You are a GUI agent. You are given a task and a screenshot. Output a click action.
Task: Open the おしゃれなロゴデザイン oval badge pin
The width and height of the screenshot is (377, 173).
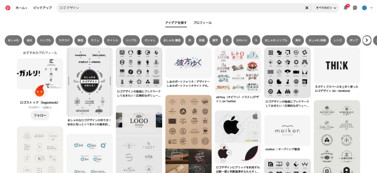(90, 82)
